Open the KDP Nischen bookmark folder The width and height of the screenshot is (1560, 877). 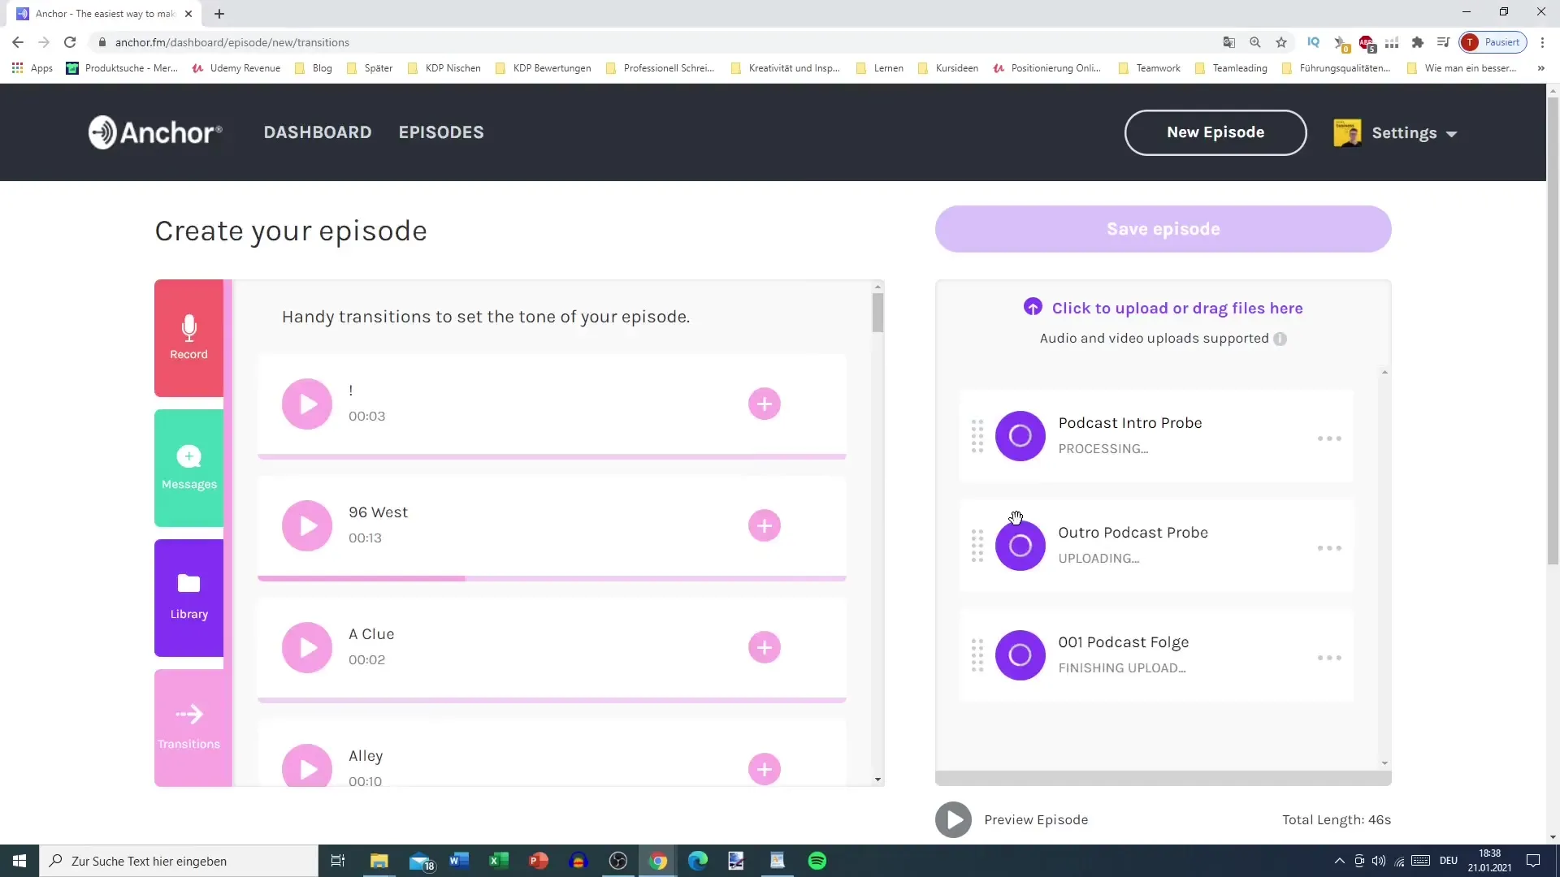pyautogui.click(x=444, y=68)
